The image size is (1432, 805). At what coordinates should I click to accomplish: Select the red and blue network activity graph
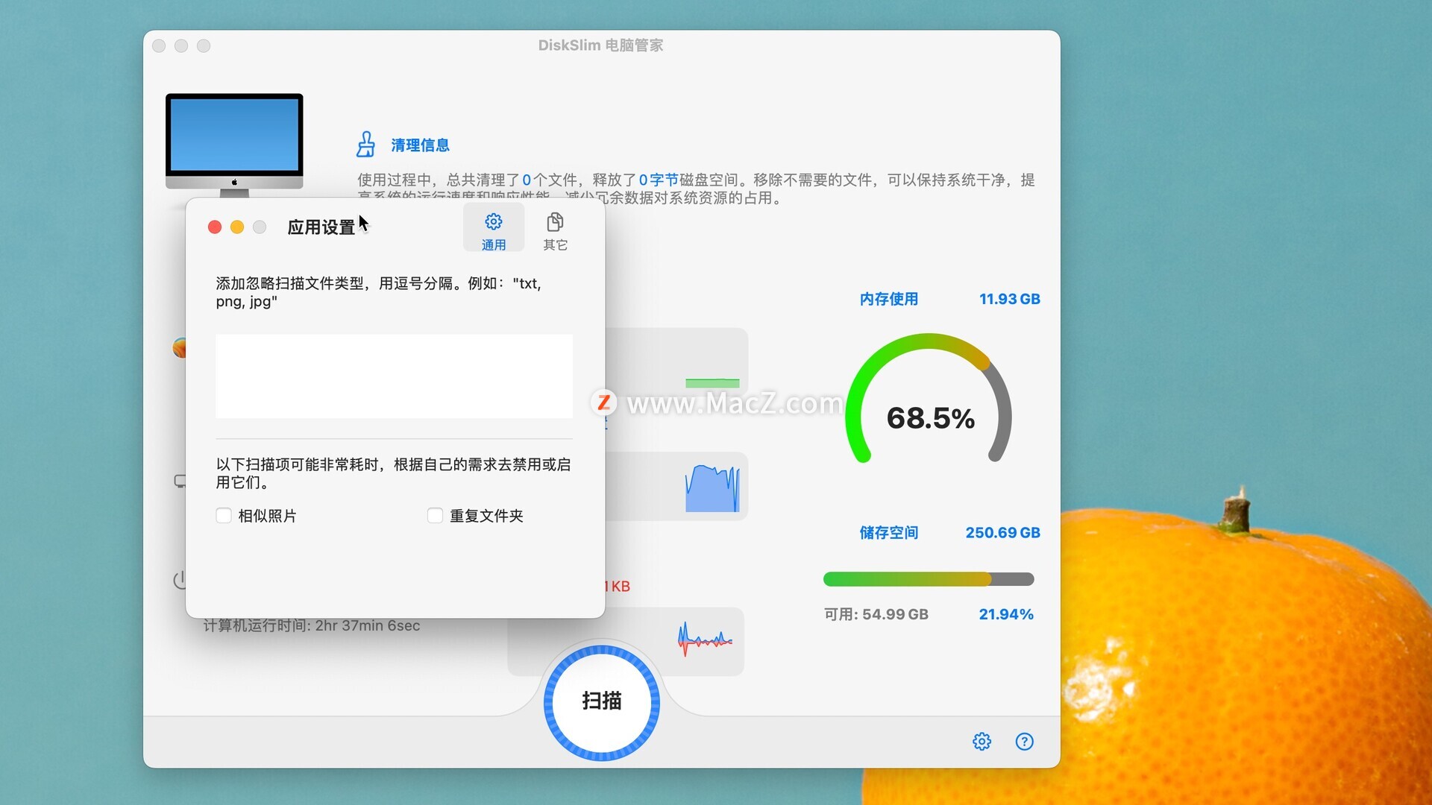705,640
